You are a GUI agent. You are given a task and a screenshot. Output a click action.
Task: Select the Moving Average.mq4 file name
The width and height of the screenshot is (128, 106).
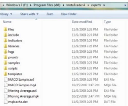click(x=23, y=96)
